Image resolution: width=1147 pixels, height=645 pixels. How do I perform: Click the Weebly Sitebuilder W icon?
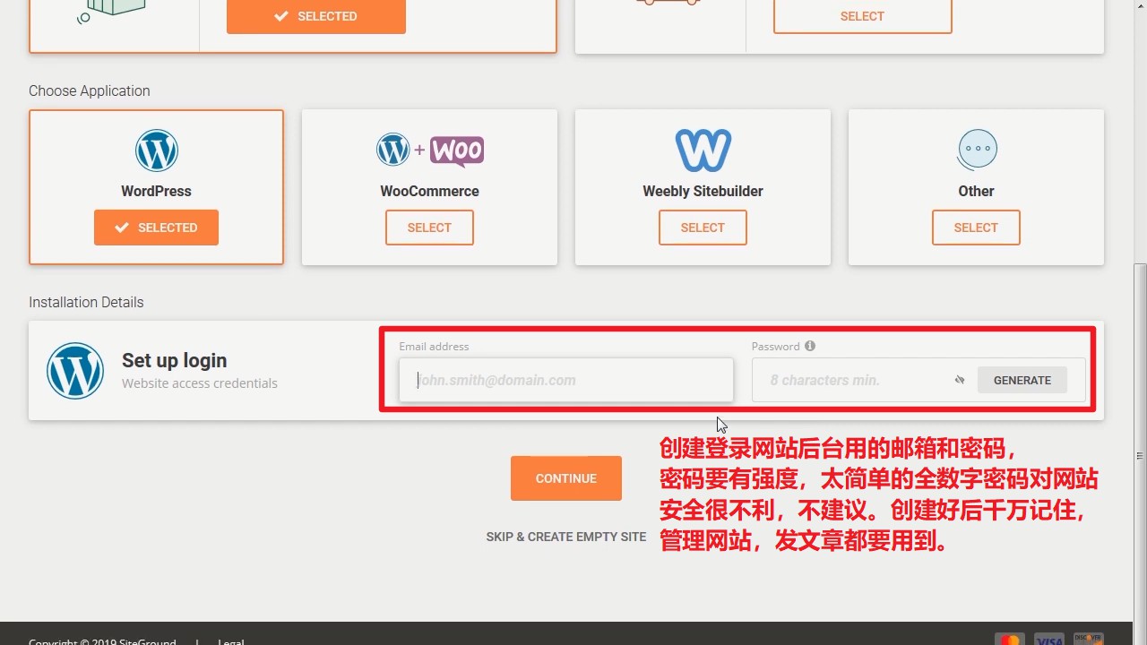pos(703,149)
